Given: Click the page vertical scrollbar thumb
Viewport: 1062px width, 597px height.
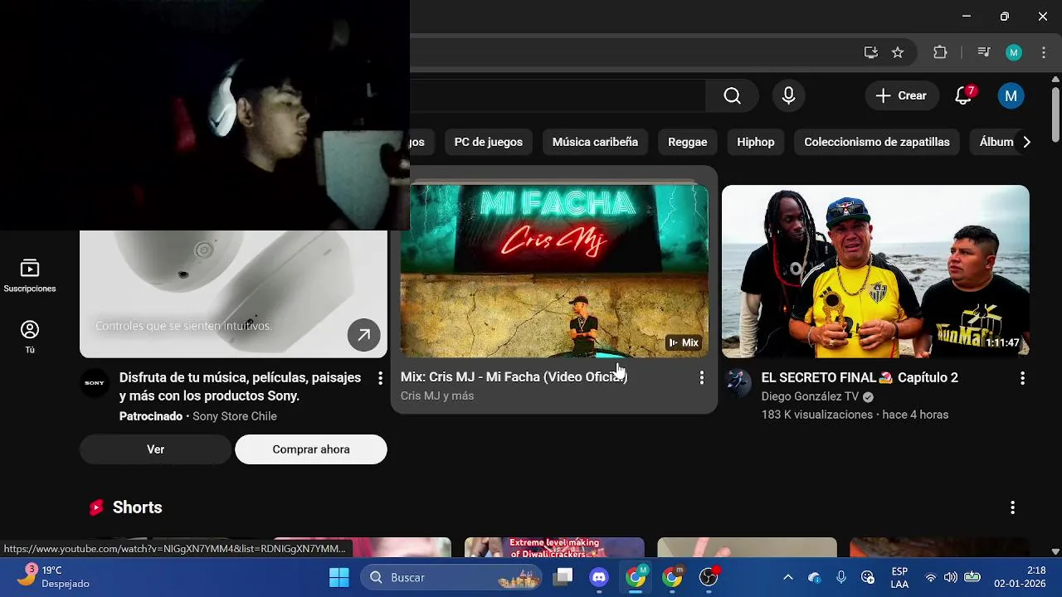Looking at the screenshot, I should 1055,114.
